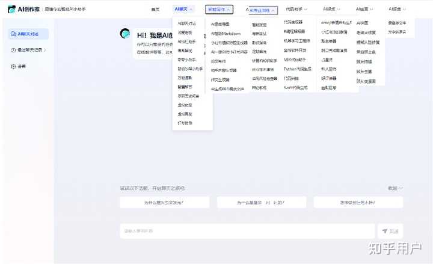Collapse the AI聊天 nav dropdown
Image resolution: width=433 pixels, height=264 pixels.
(183, 9)
